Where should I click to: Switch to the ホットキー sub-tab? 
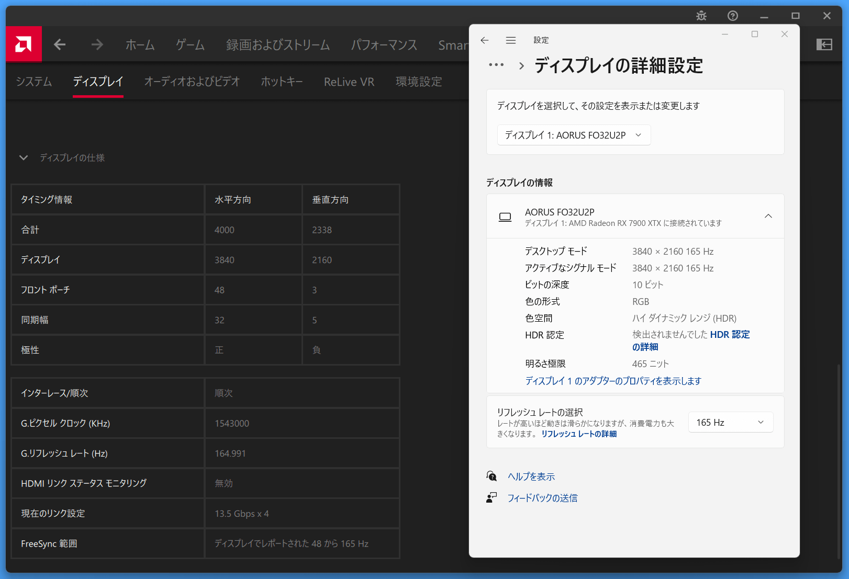282,82
